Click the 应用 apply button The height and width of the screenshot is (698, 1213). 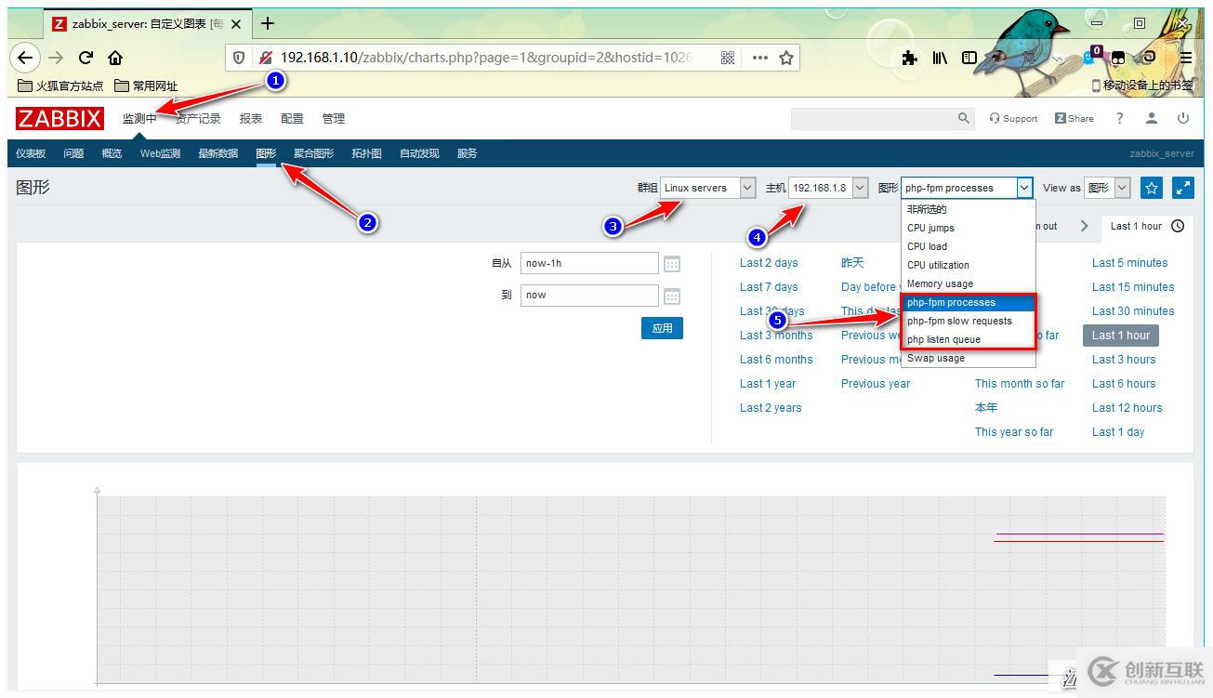(662, 327)
